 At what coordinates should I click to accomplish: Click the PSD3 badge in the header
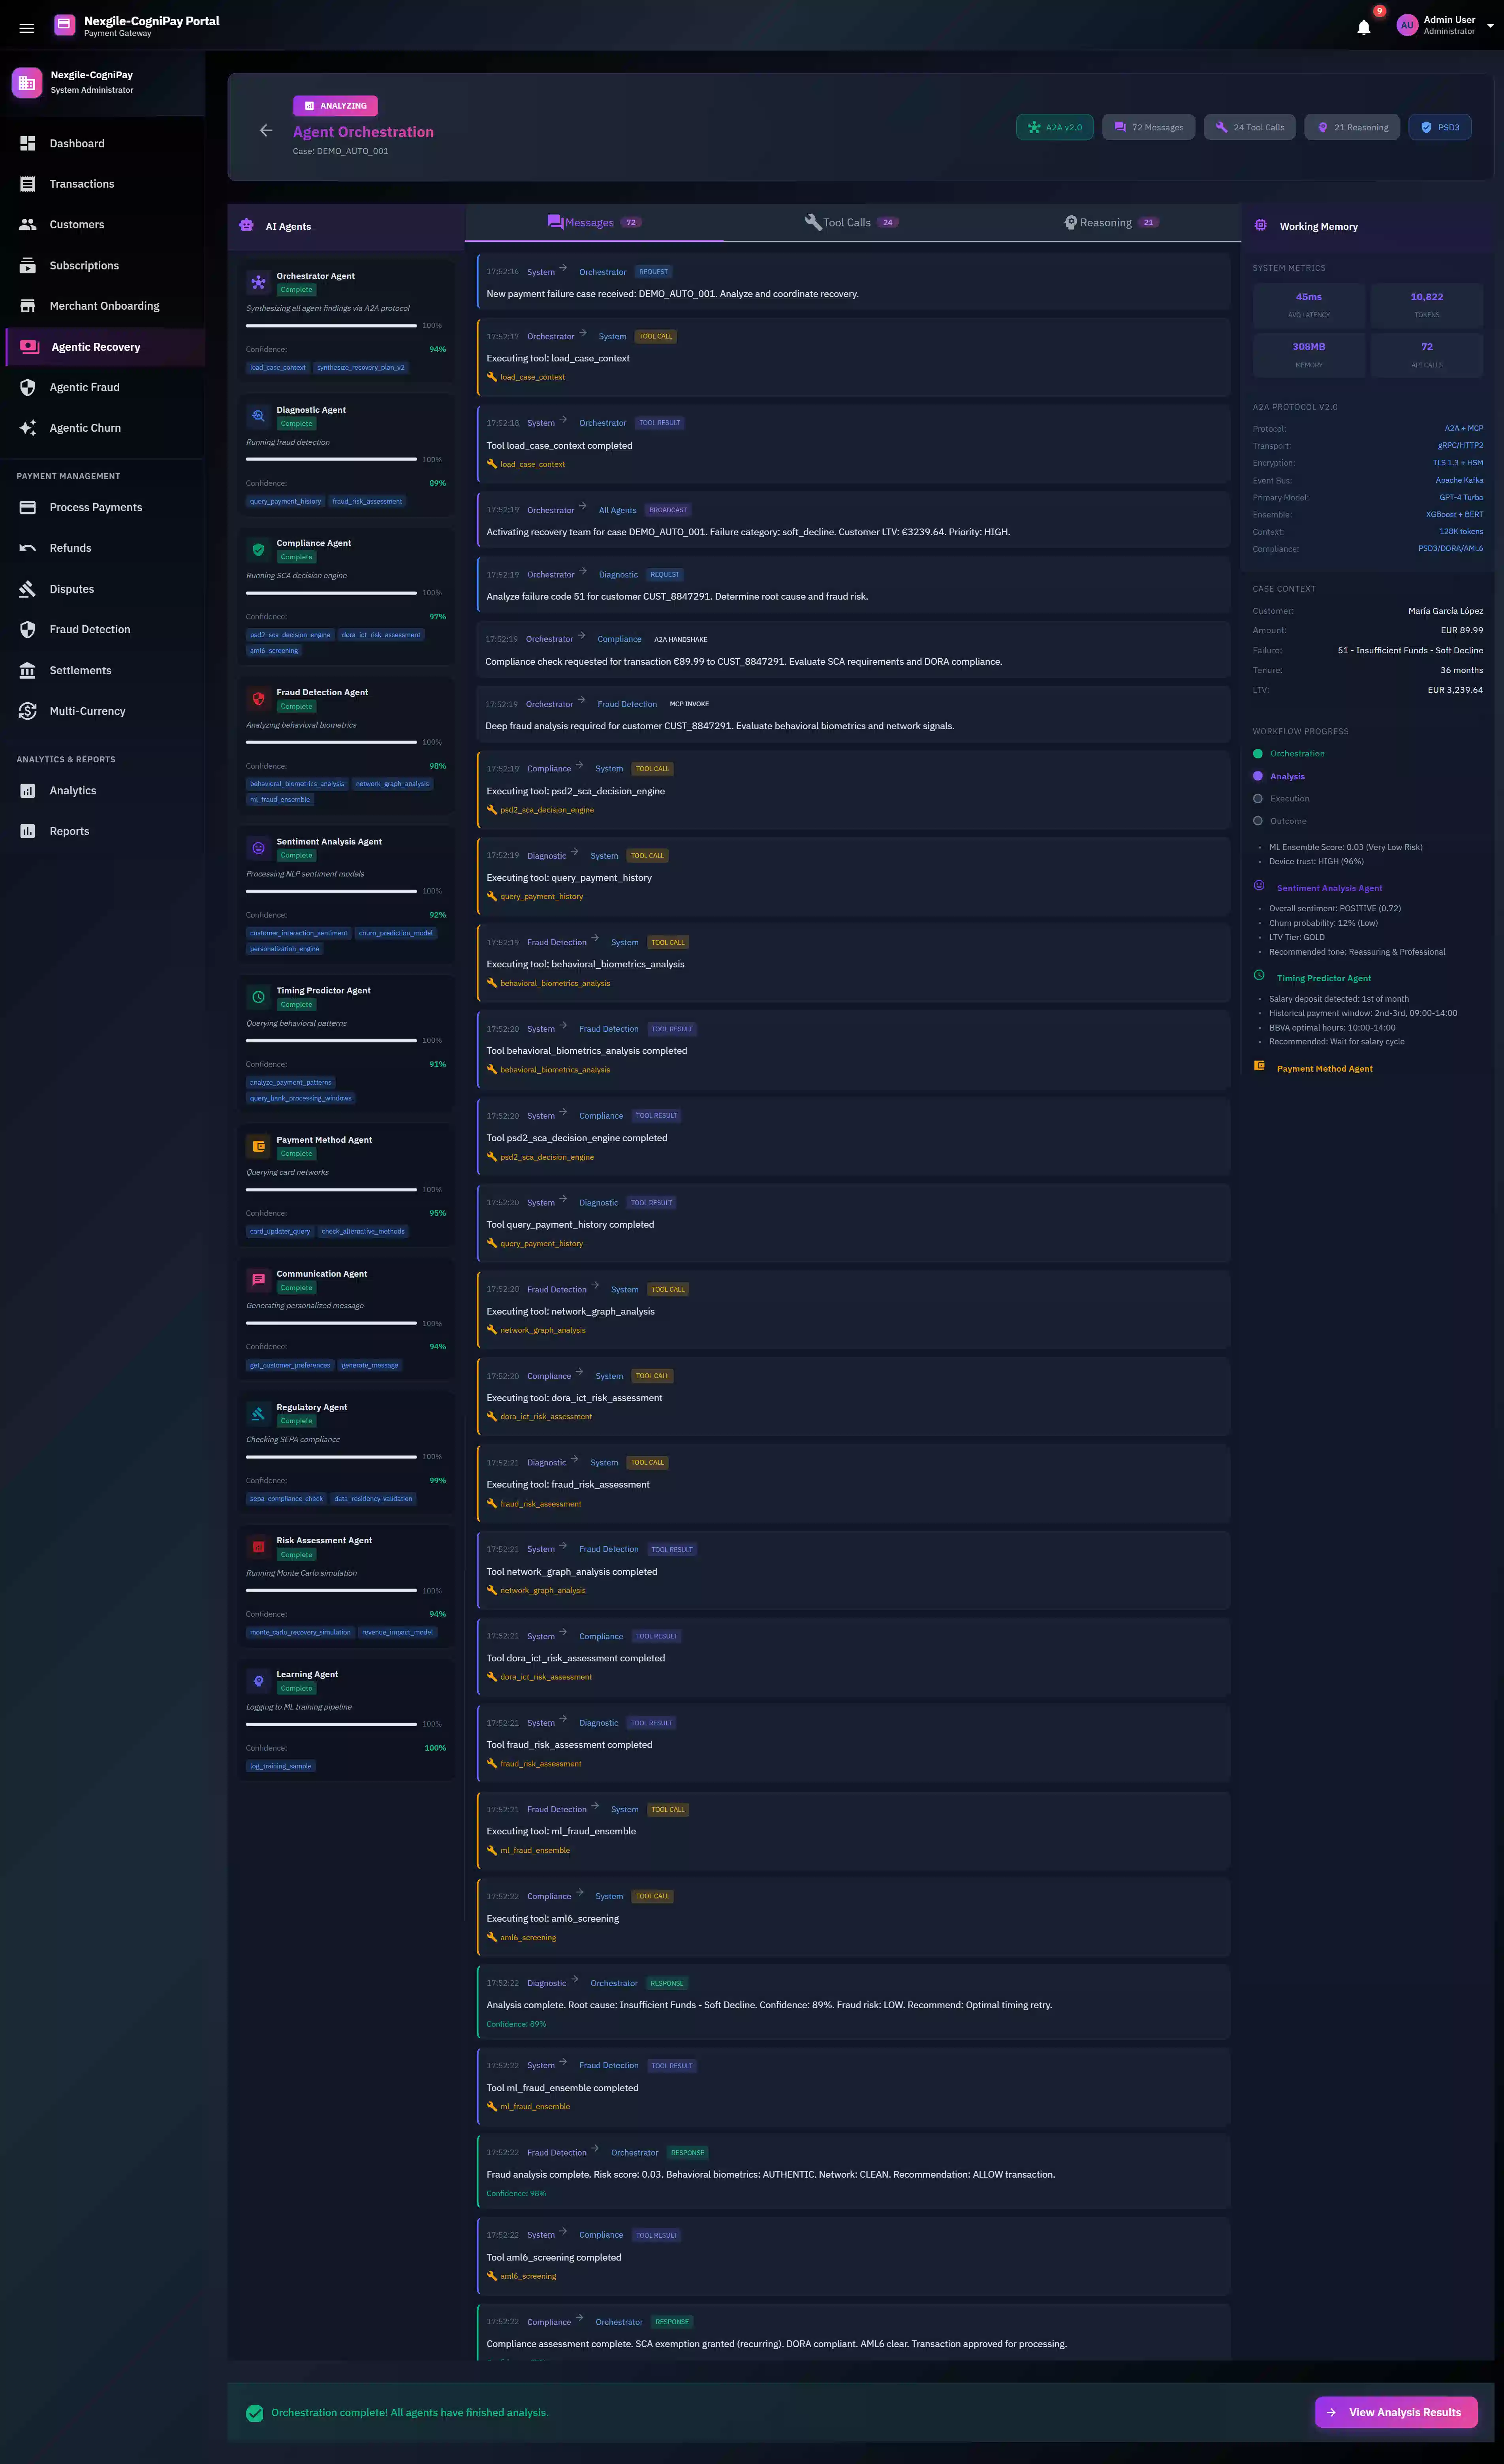click(x=1440, y=127)
